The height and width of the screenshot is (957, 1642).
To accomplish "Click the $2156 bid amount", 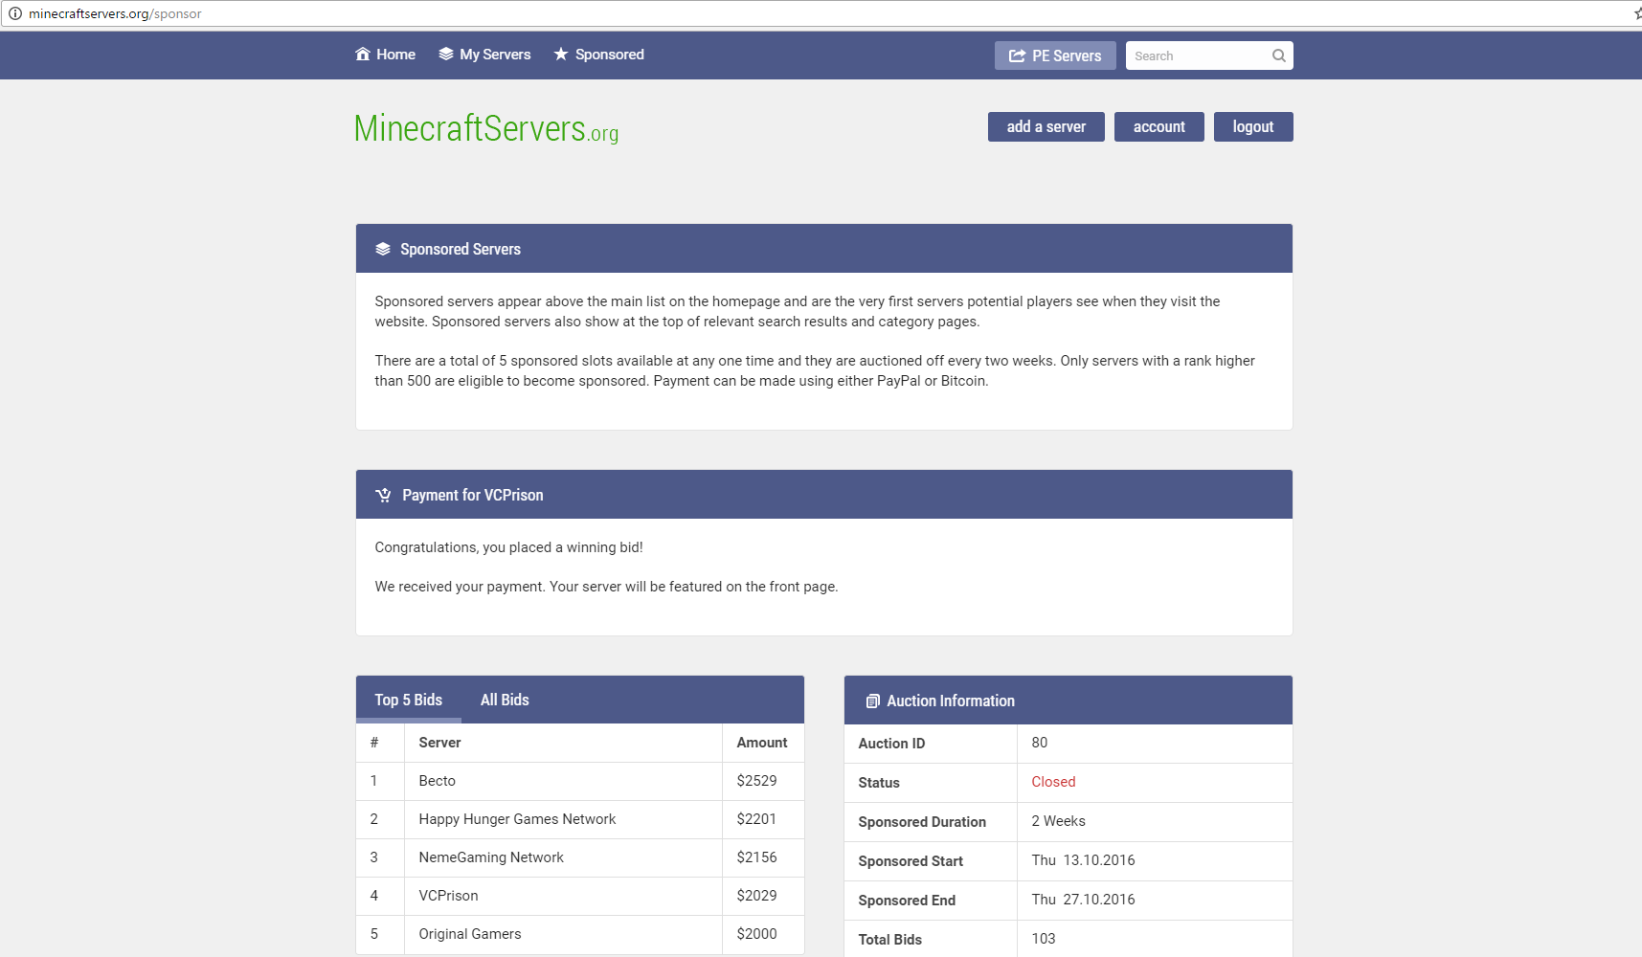I will (757, 857).
